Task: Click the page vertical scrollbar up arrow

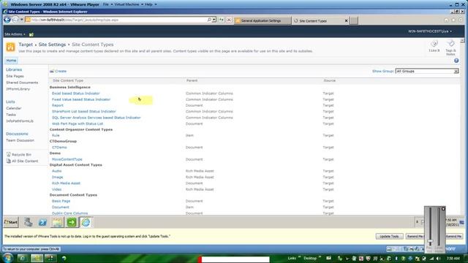Action: (462, 41)
